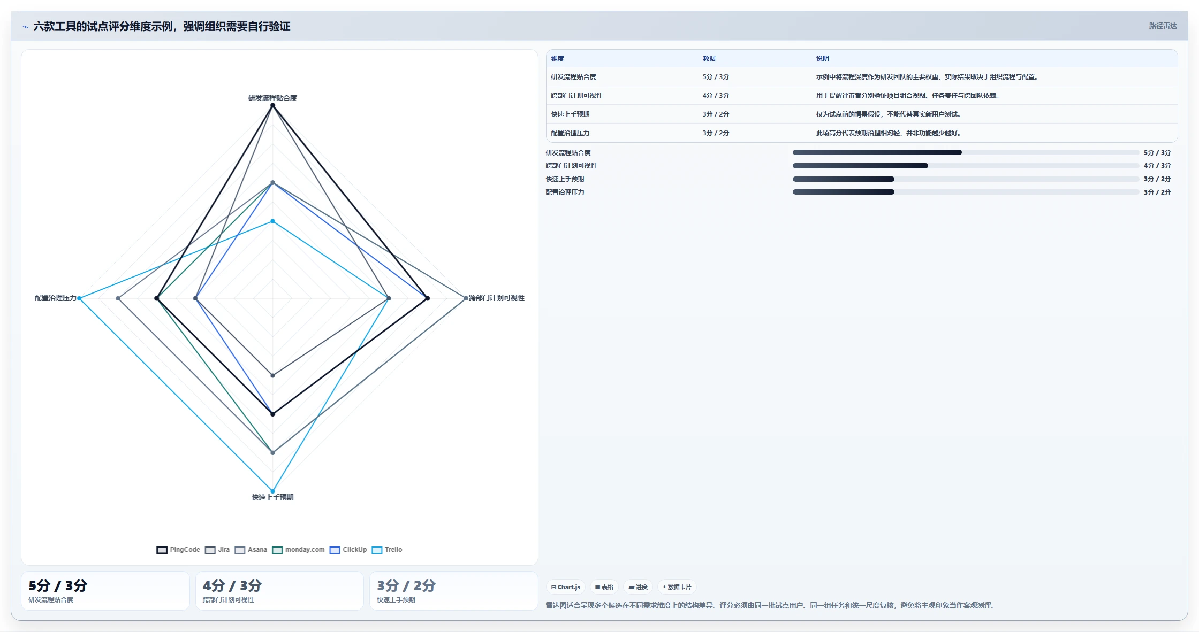Click the description starting 此项高分代表
The width and height of the screenshot is (1199, 632).
890,133
